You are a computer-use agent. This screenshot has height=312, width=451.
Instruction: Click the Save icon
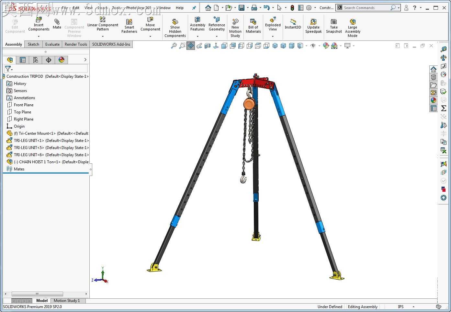click(x=242, y=8)
